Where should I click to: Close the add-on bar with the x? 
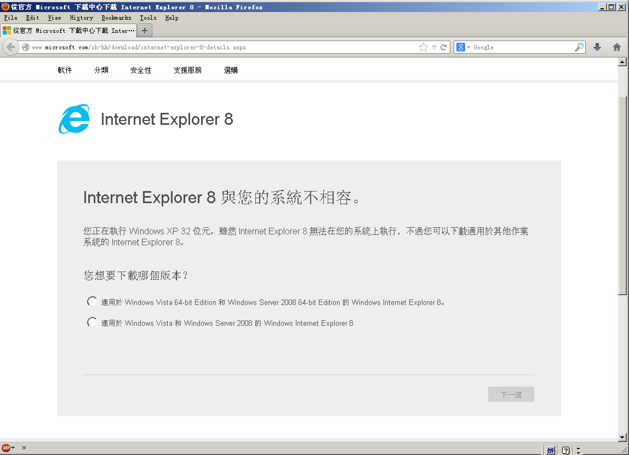[x=24, y=448]
